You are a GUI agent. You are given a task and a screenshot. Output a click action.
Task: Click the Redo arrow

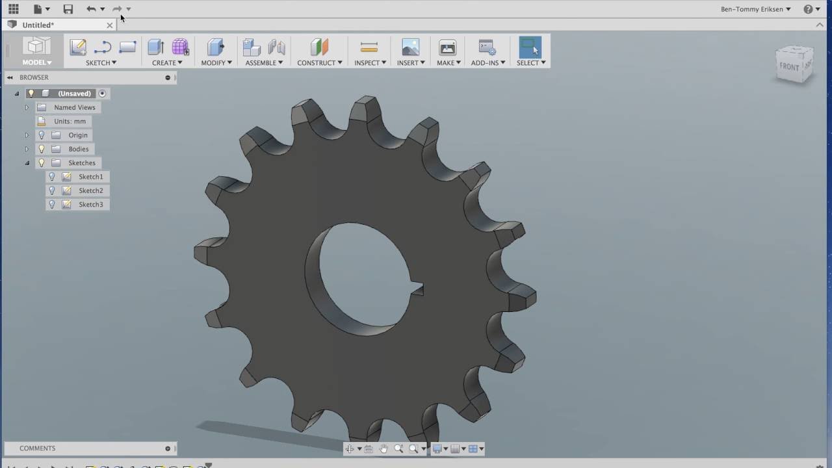117,9
